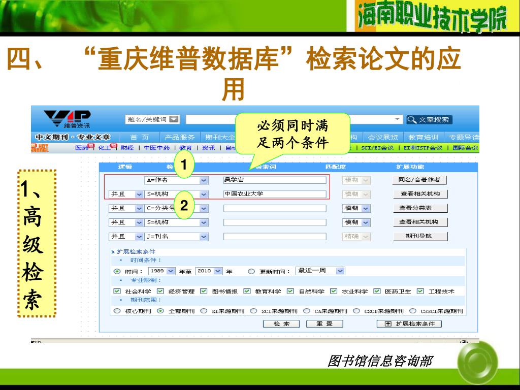Go to the 教育 channel link
This screenshot has width=520, height=390.
click(186, 148)
